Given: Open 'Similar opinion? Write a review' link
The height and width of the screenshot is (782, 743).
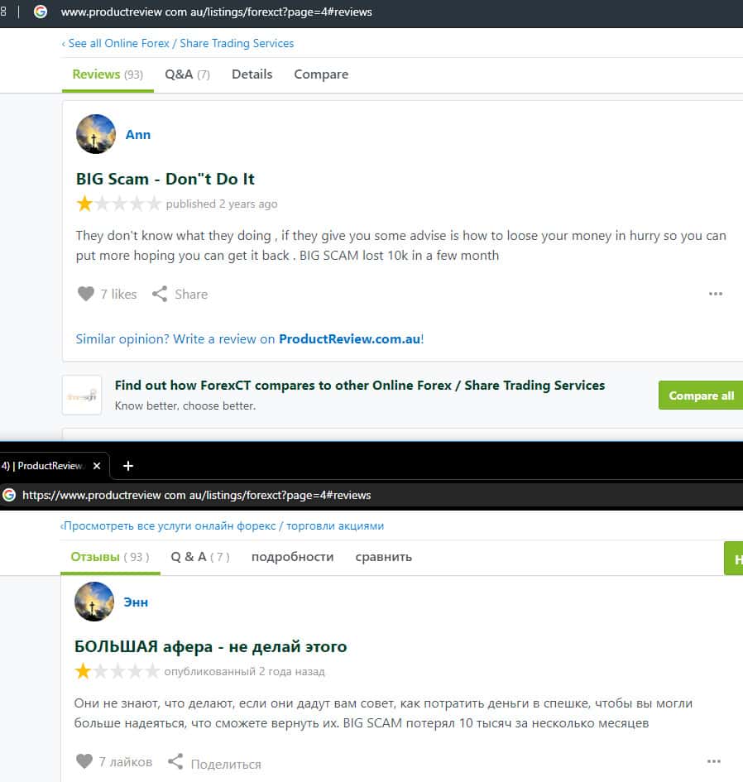Looking at the screenshot, I should pos(250,339).
